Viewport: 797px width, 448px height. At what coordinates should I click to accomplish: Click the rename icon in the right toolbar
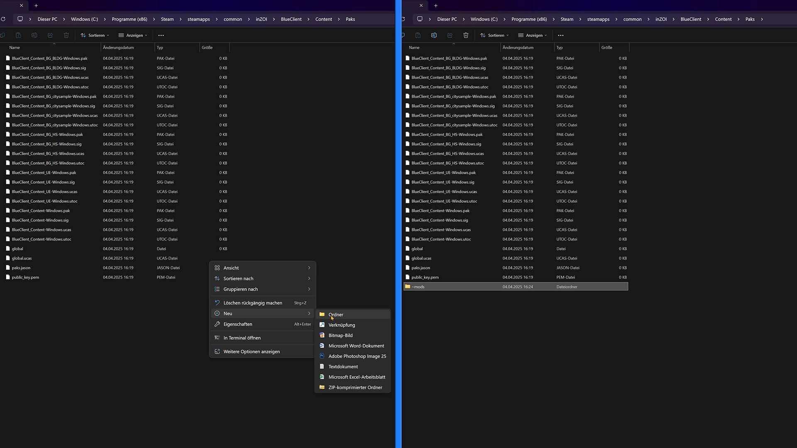[x=434, y=35]
